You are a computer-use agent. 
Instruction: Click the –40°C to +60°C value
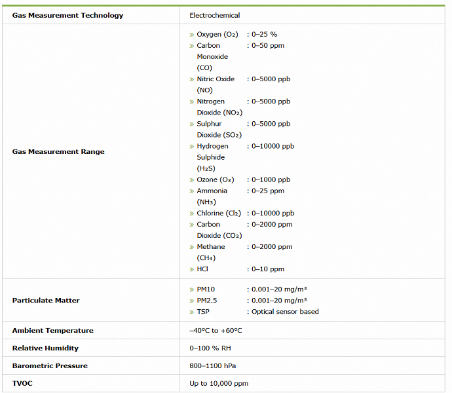coord(216,331)
